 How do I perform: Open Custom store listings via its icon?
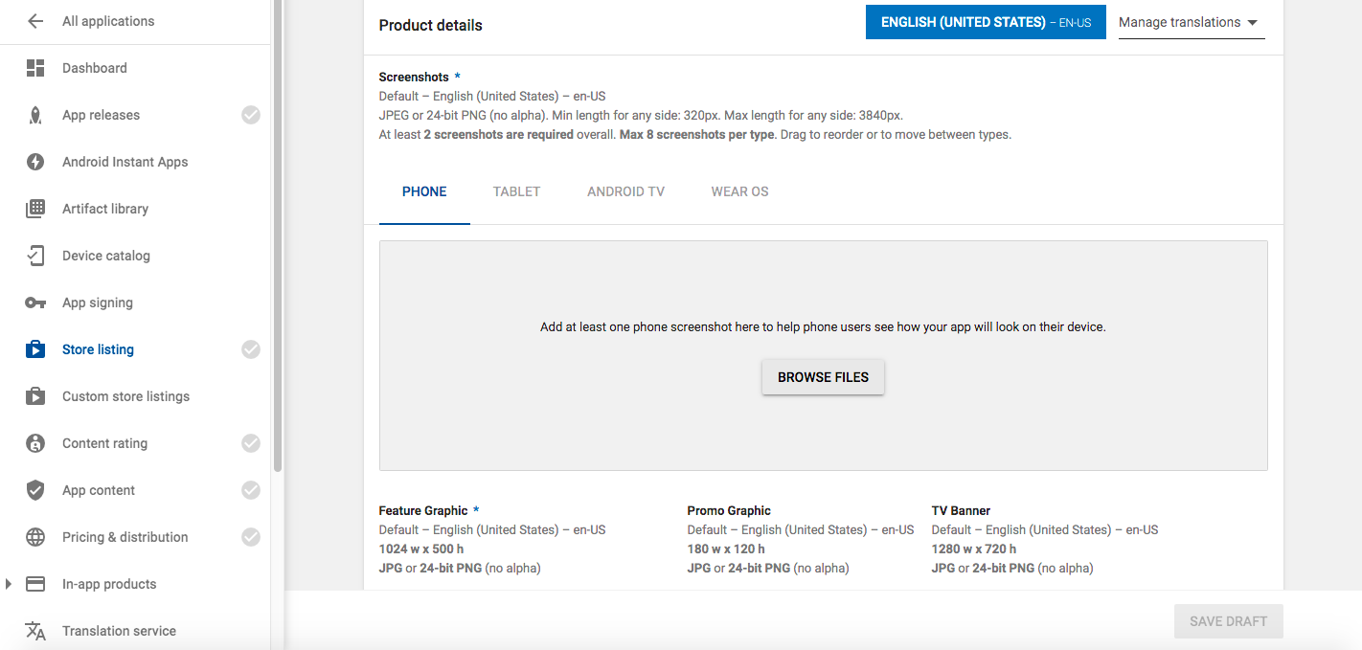pos(35,396)
